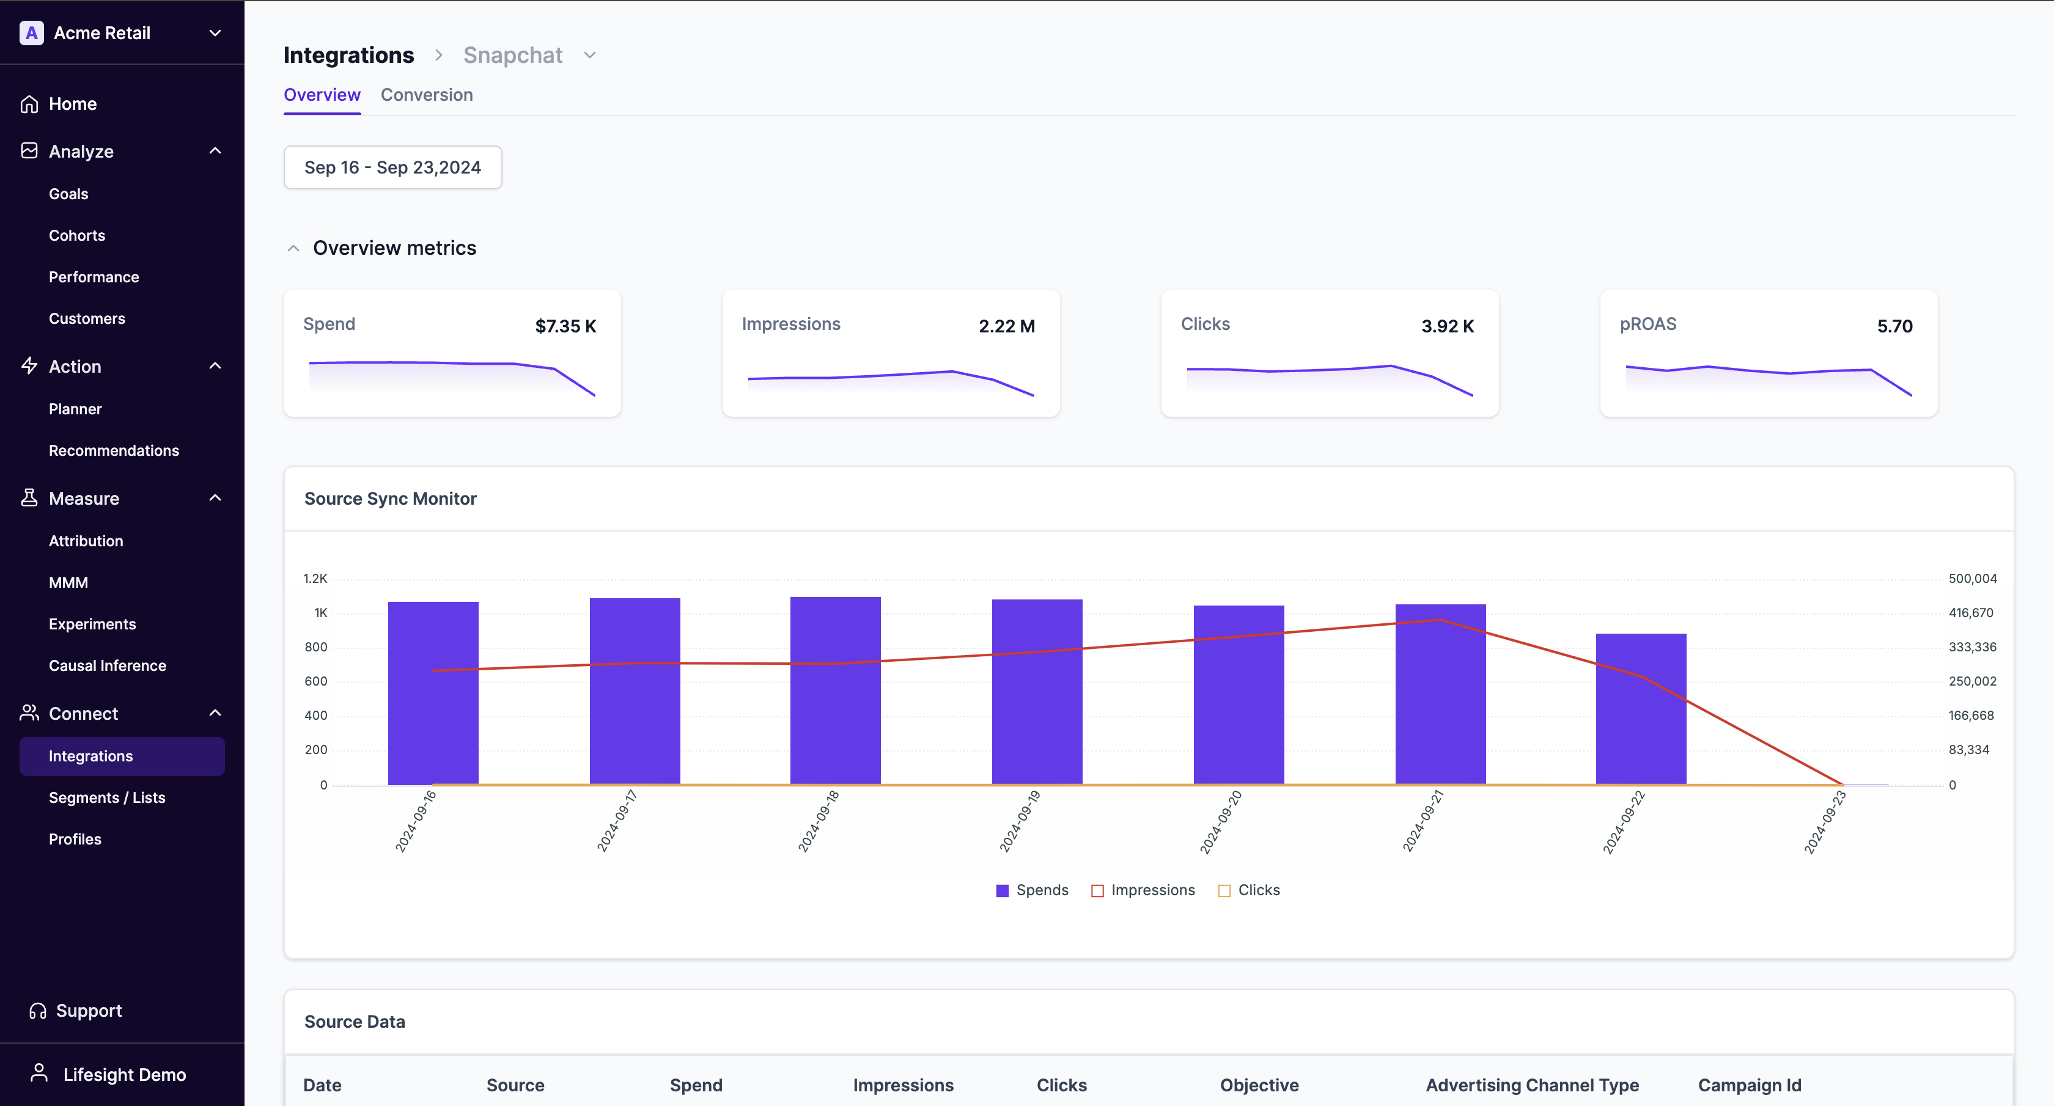This screenshot has height=1106, width=2054.
Task: Open the Attribution menu item
Action: click(86, 540)
